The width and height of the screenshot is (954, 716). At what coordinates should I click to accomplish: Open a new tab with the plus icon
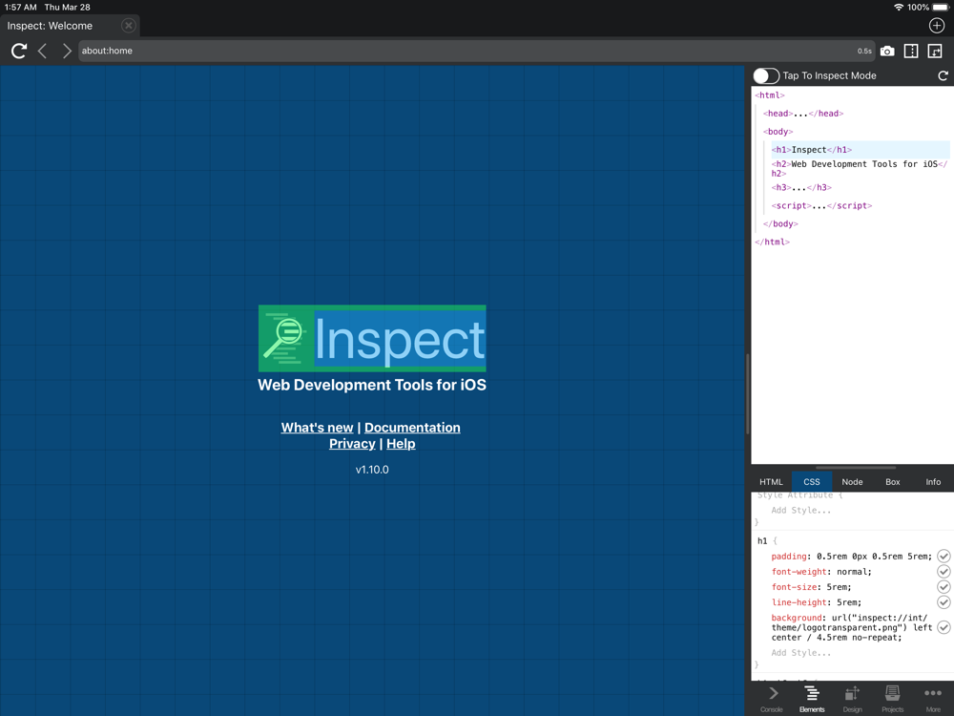[937, 26]
